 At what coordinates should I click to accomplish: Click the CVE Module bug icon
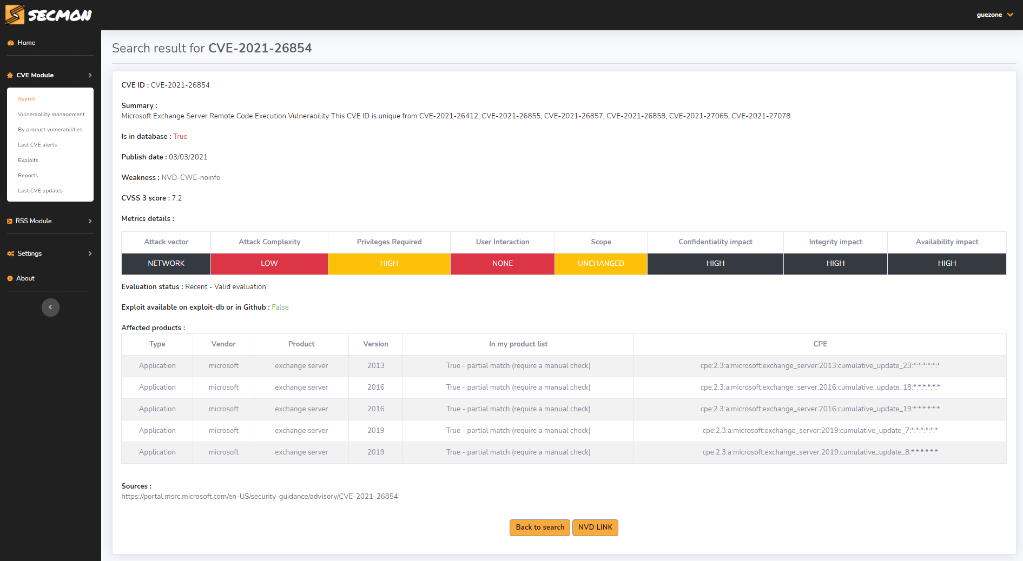[x=10, y=75]
